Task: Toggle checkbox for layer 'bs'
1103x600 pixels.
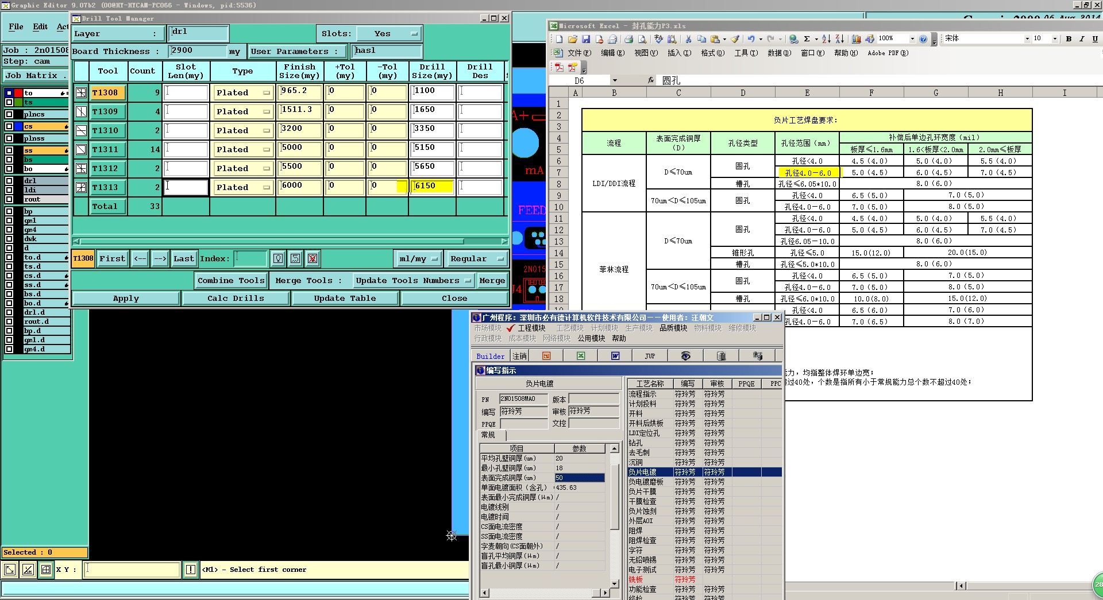Action: click(9, 160)
